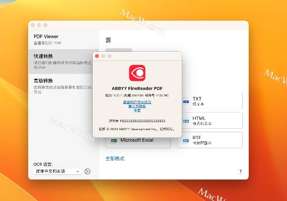Screen dimensions: 287x201
Task: Click the TXT file icon
Action: [186, 102]
